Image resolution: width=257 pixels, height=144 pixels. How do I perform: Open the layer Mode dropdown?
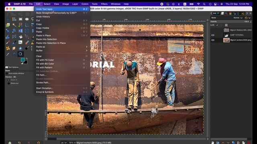[238, 18]
